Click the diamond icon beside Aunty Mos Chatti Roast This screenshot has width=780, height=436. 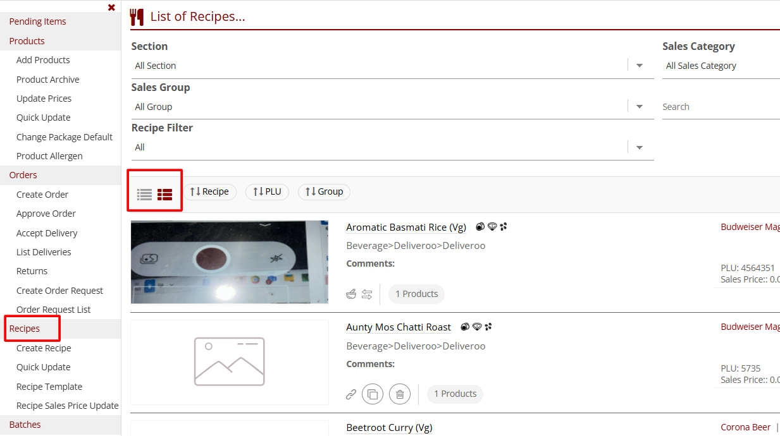tap(477, 327)
